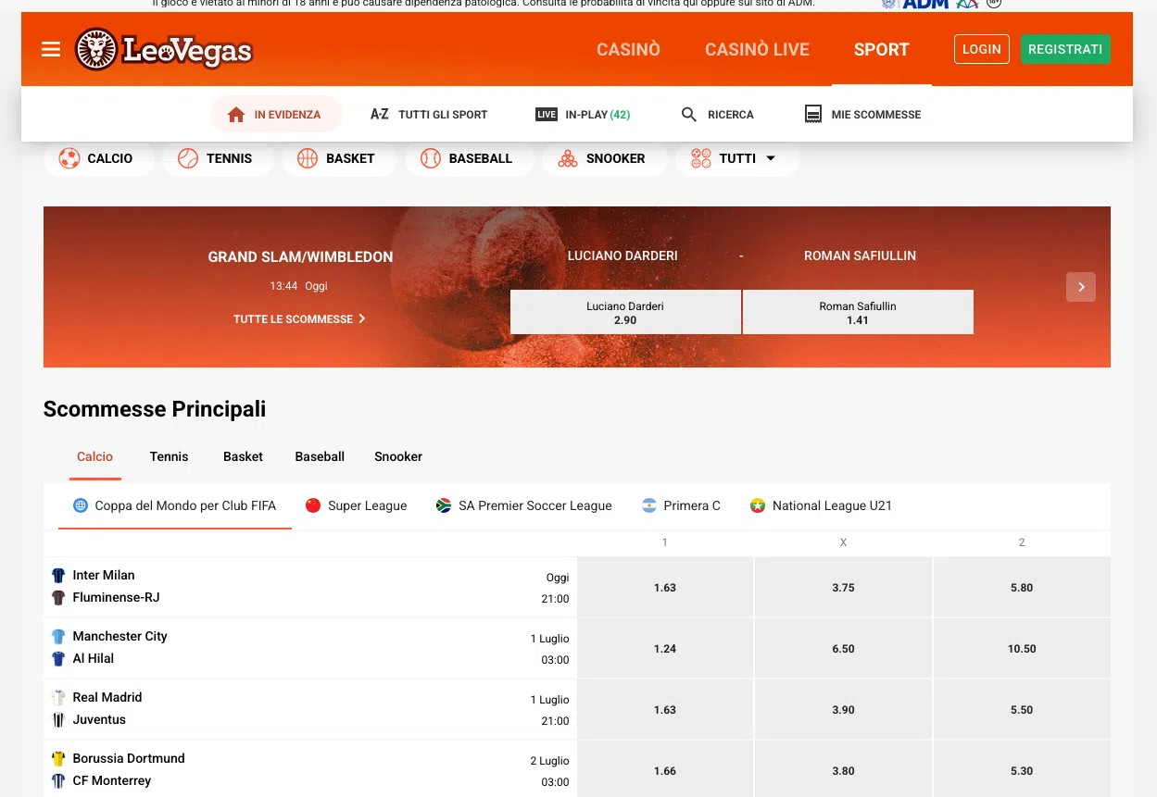The width and height of the screenshot is (1157, 797).
Task: Select draw odds 3.75 for Inter match
Action: [x=843, y=587]
